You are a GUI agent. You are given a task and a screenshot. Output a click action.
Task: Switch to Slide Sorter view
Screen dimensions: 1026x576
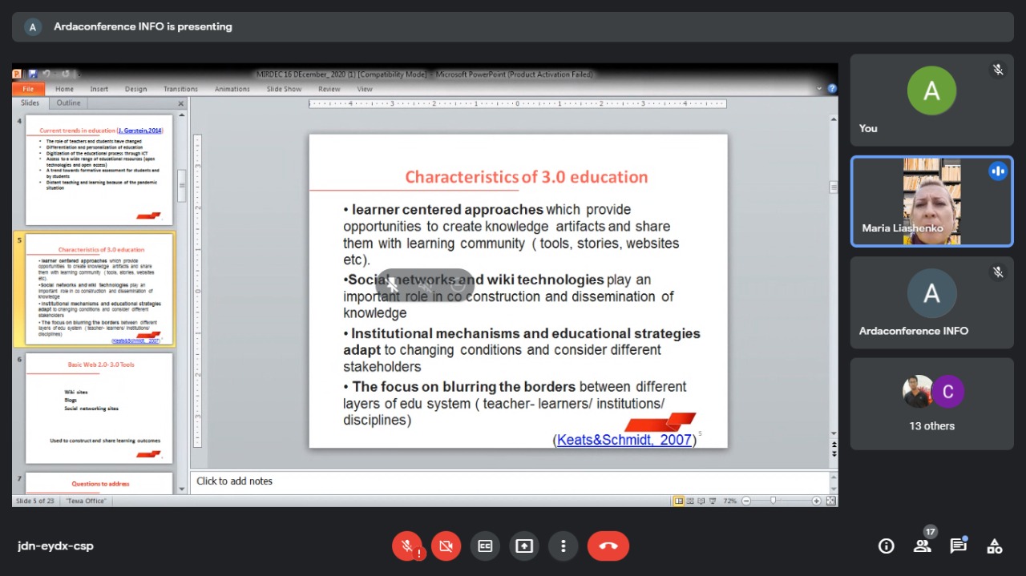pyautogui.click(x=690, y=501)
